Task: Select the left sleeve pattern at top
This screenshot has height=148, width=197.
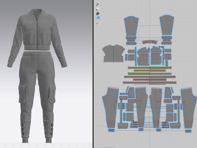Action: click(x=131, y=26)
